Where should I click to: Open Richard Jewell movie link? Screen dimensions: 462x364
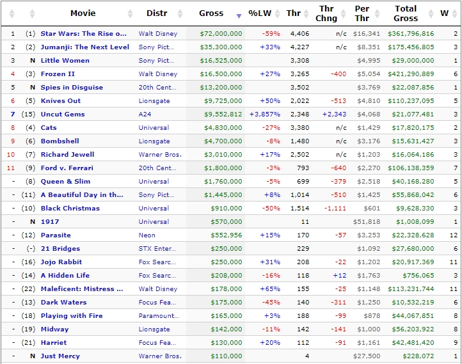click(x=67, y=155)
